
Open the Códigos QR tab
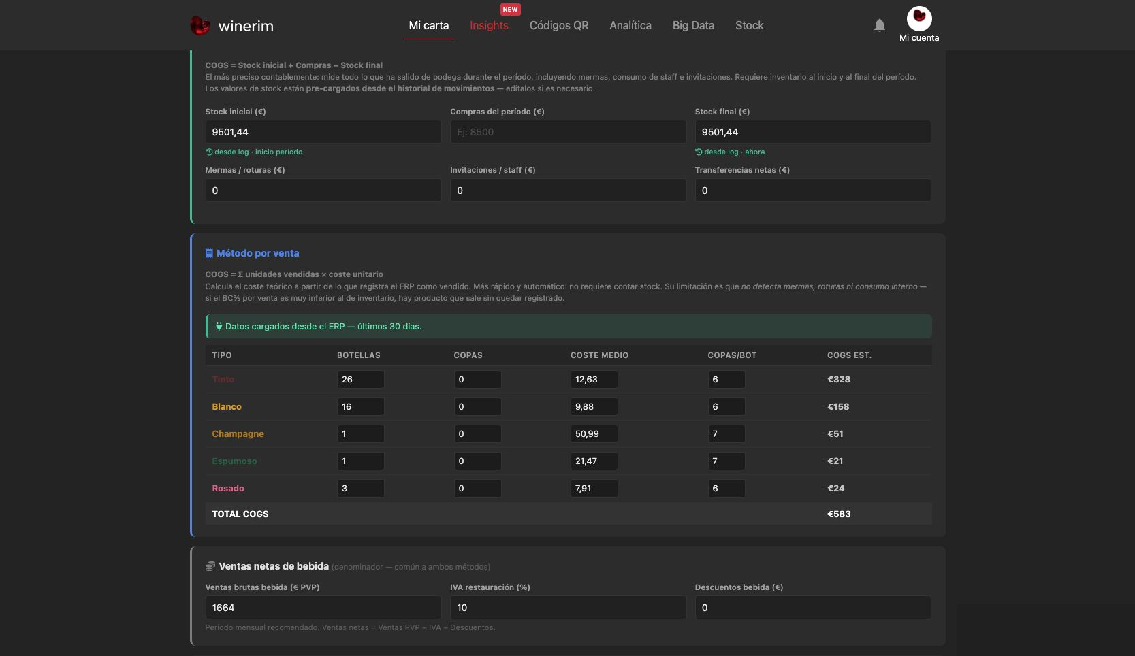[x=559, y=25]
